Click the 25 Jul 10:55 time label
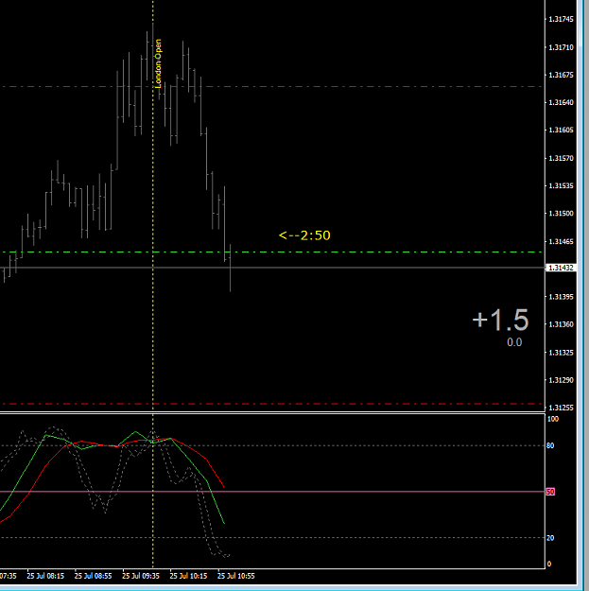Screen dimensions: 589x591 [236, 576]
